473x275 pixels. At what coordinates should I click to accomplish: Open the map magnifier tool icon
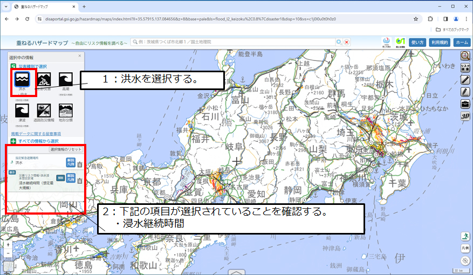(465, 56)
